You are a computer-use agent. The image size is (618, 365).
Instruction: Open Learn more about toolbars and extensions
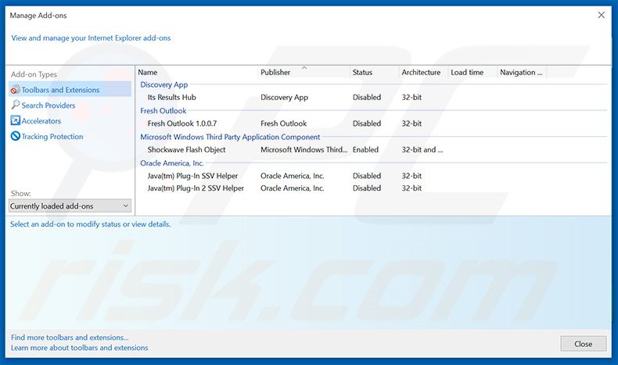(80, 348)
